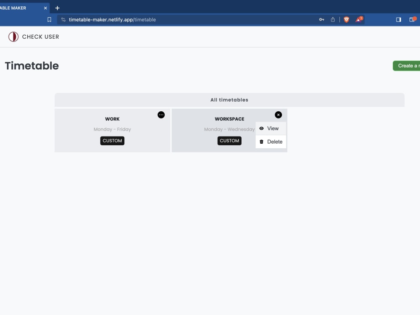Click the share page icon
Screen dimensions: 420x315
point(333,20)
